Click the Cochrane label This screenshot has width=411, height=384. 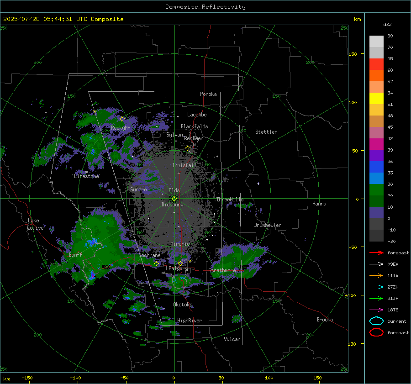149,255
